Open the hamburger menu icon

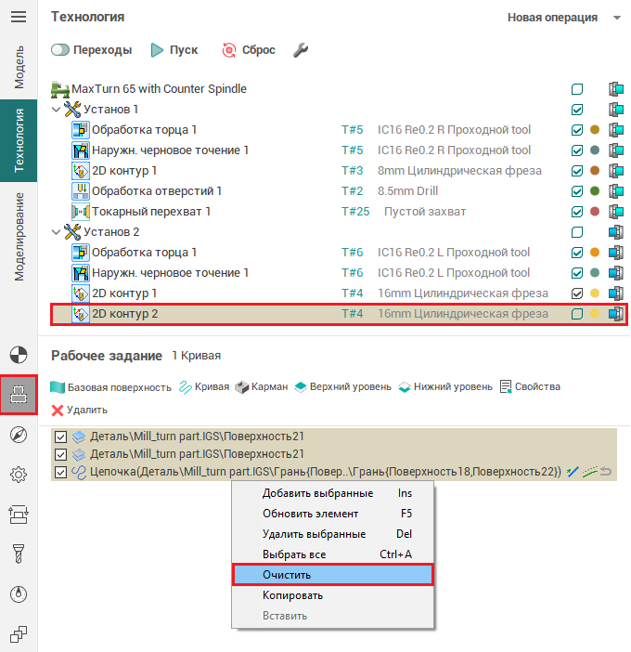19,17
